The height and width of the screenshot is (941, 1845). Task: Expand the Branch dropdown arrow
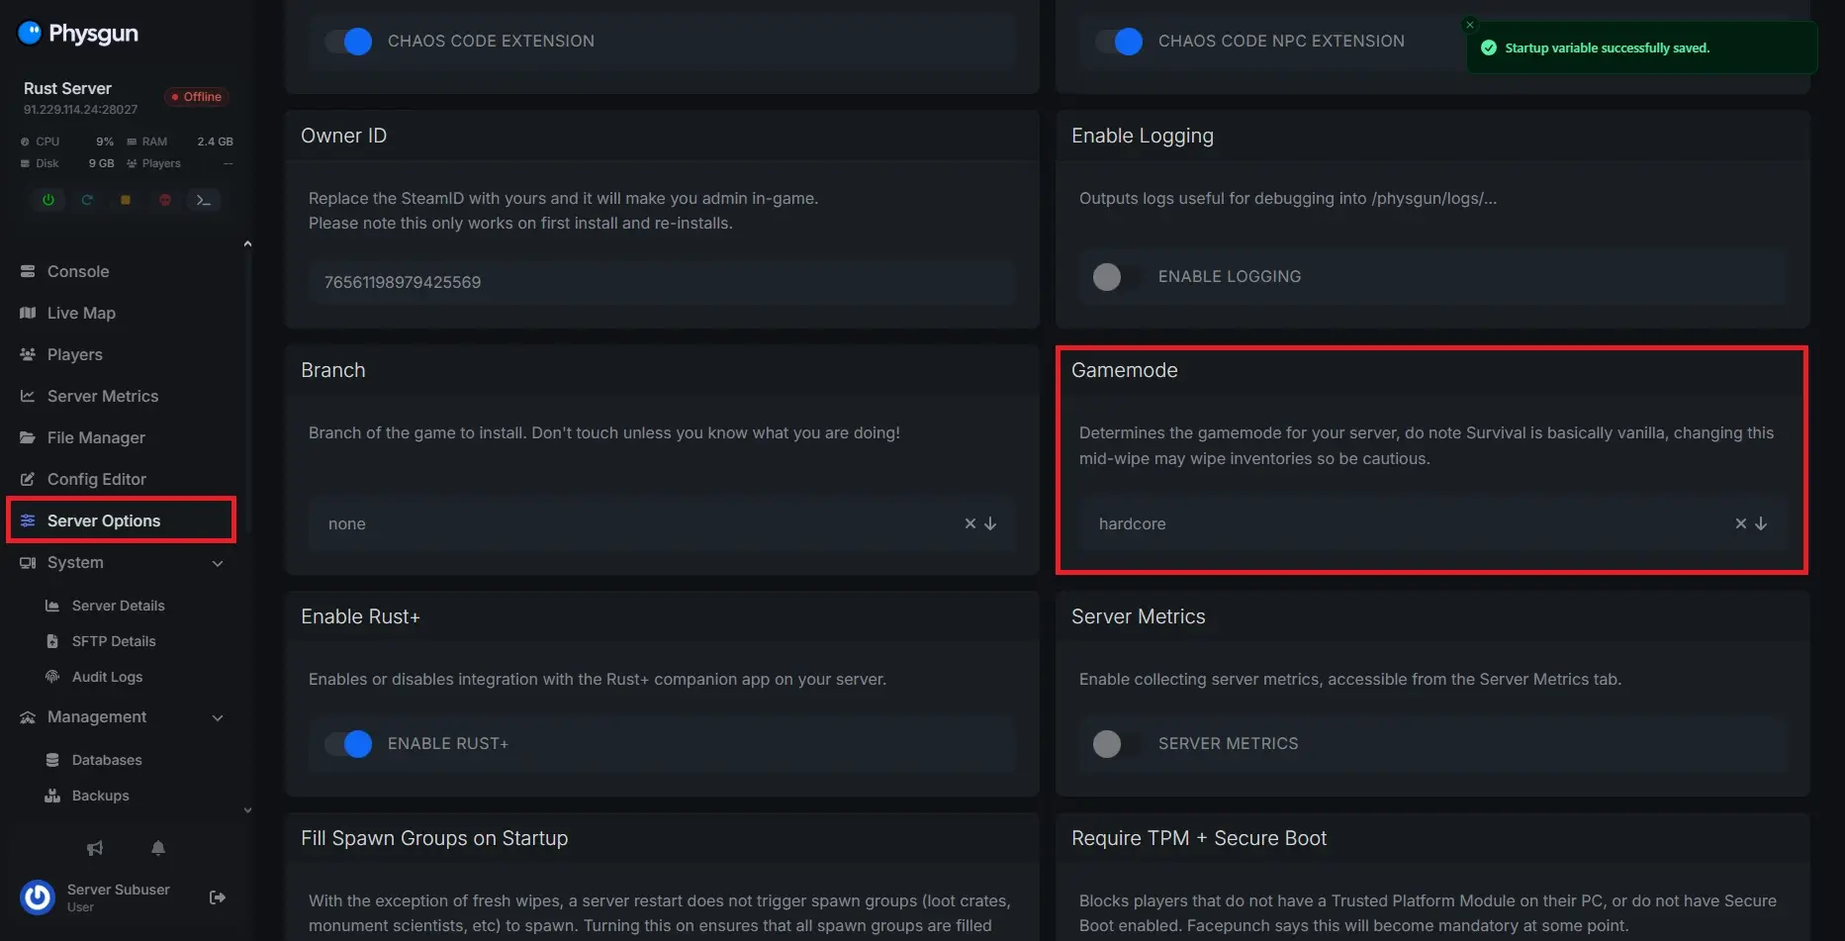click(990, 523)
